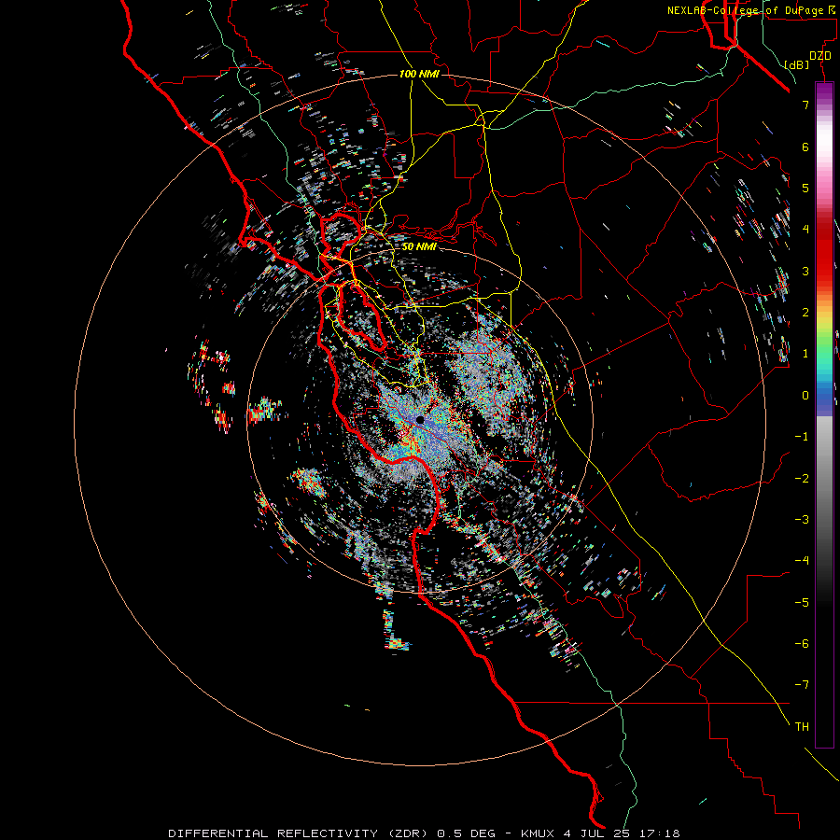
Task: Click the "4 JUL 25" date in caption
Action: pos(596,833)
